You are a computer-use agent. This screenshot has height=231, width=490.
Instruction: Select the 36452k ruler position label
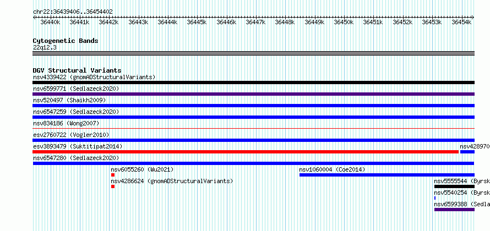(402, 22)
